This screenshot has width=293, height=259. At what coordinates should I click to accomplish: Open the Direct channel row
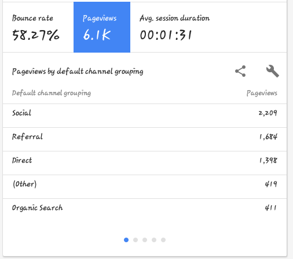coord(145,163)
